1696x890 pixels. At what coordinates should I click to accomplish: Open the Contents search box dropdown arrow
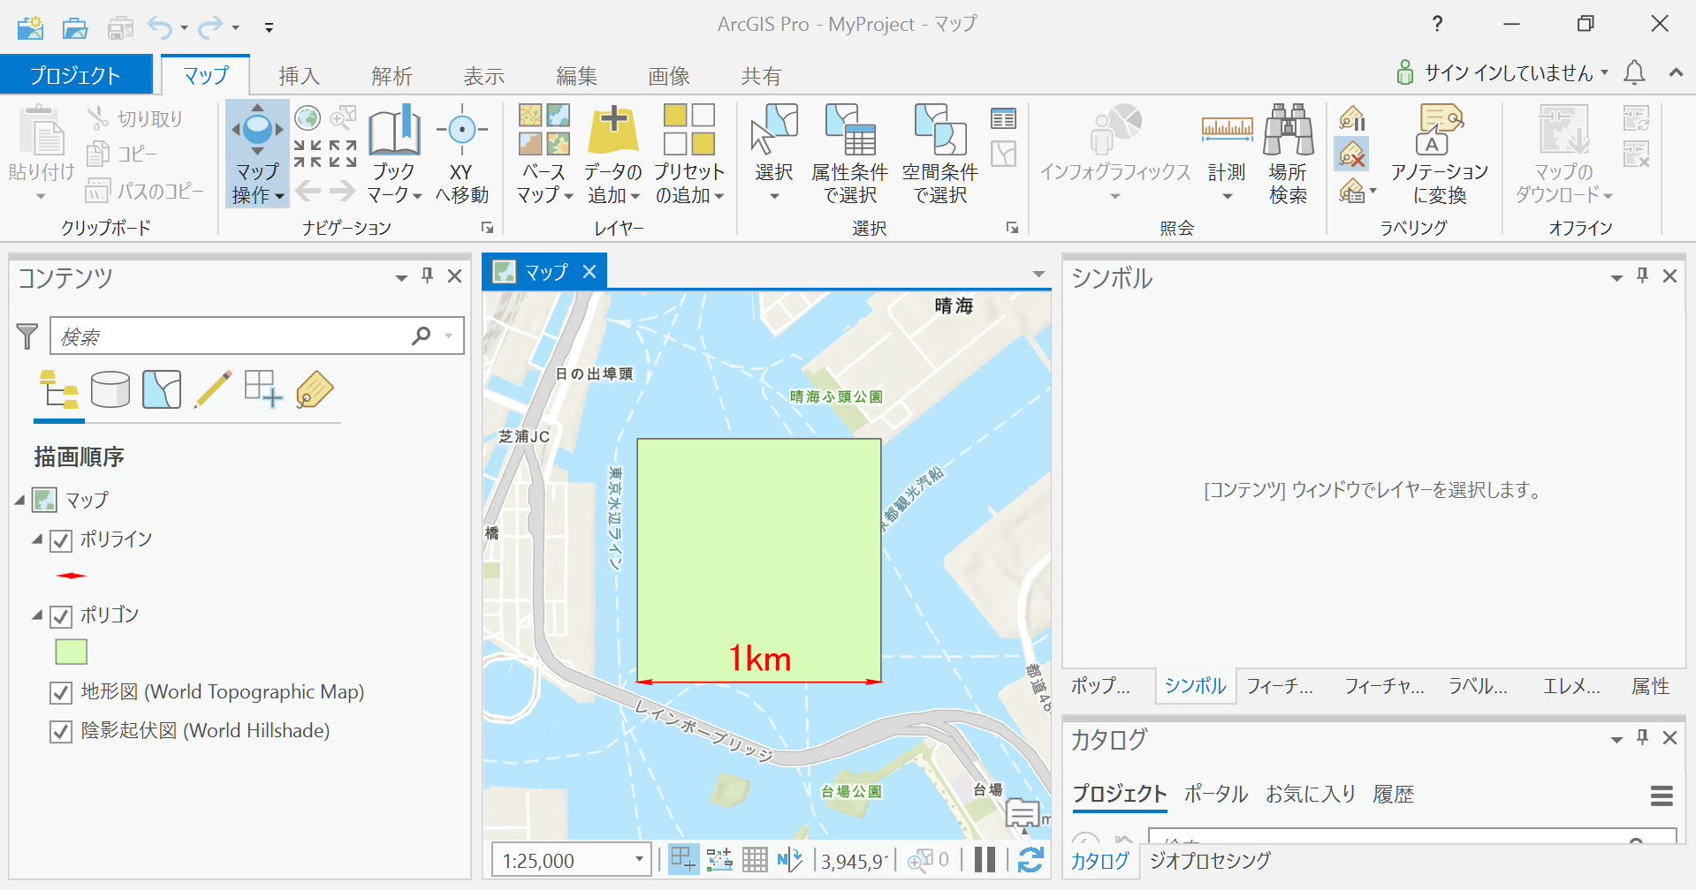point(449,336)
